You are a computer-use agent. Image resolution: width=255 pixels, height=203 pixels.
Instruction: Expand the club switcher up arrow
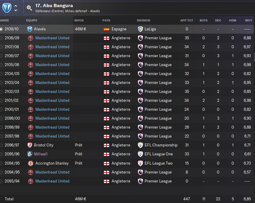coord(16,6)
